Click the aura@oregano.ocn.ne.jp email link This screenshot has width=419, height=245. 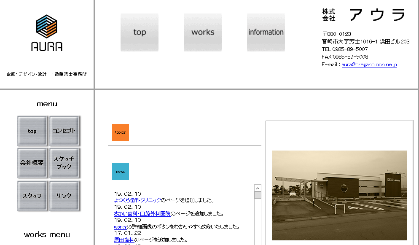(369, 65)
